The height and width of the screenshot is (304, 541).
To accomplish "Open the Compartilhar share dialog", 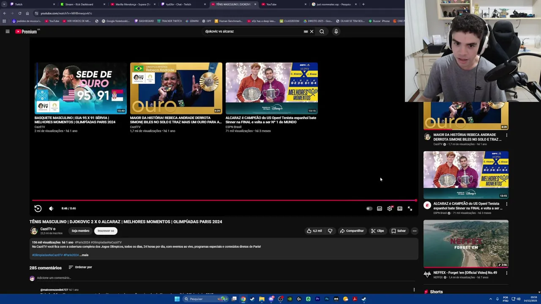I will coord(352,231).
